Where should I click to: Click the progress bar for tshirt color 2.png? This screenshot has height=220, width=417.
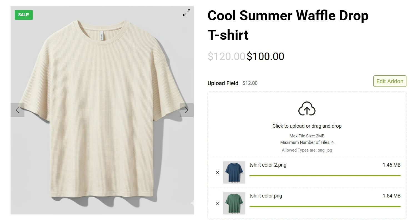325,175
